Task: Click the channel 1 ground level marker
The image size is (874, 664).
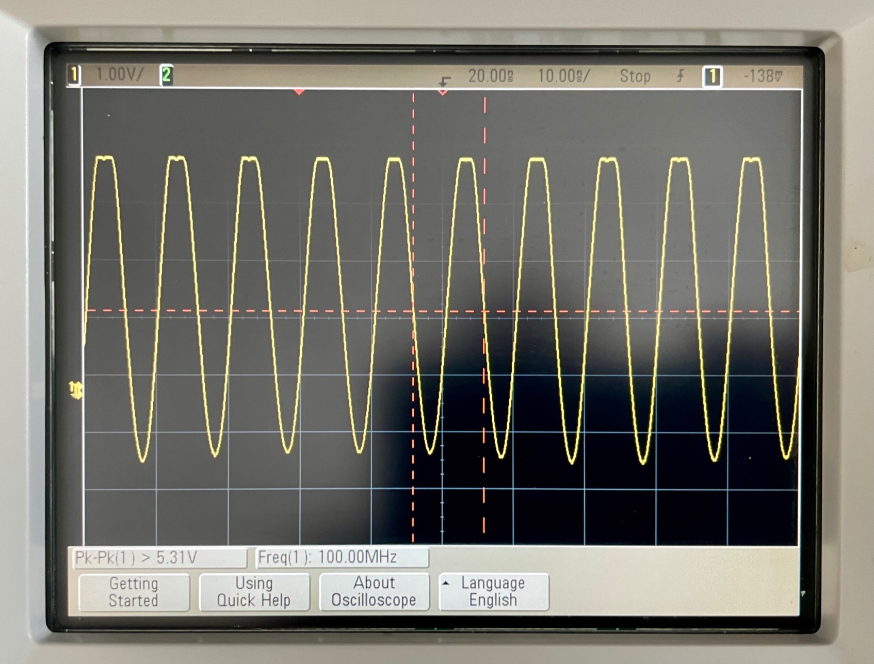Action: (x=75, y=390)
